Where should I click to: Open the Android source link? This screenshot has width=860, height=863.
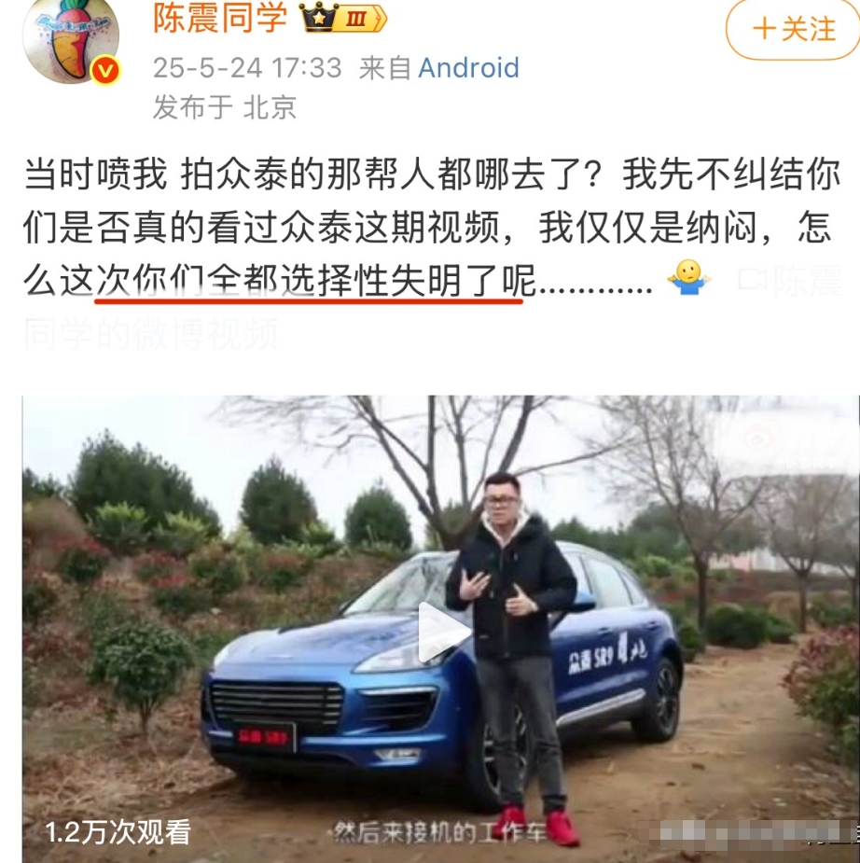pyautogui.click(x=468, y=68)
